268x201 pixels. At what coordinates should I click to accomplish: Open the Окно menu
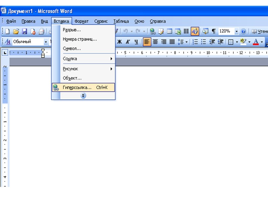coord(139,21)
